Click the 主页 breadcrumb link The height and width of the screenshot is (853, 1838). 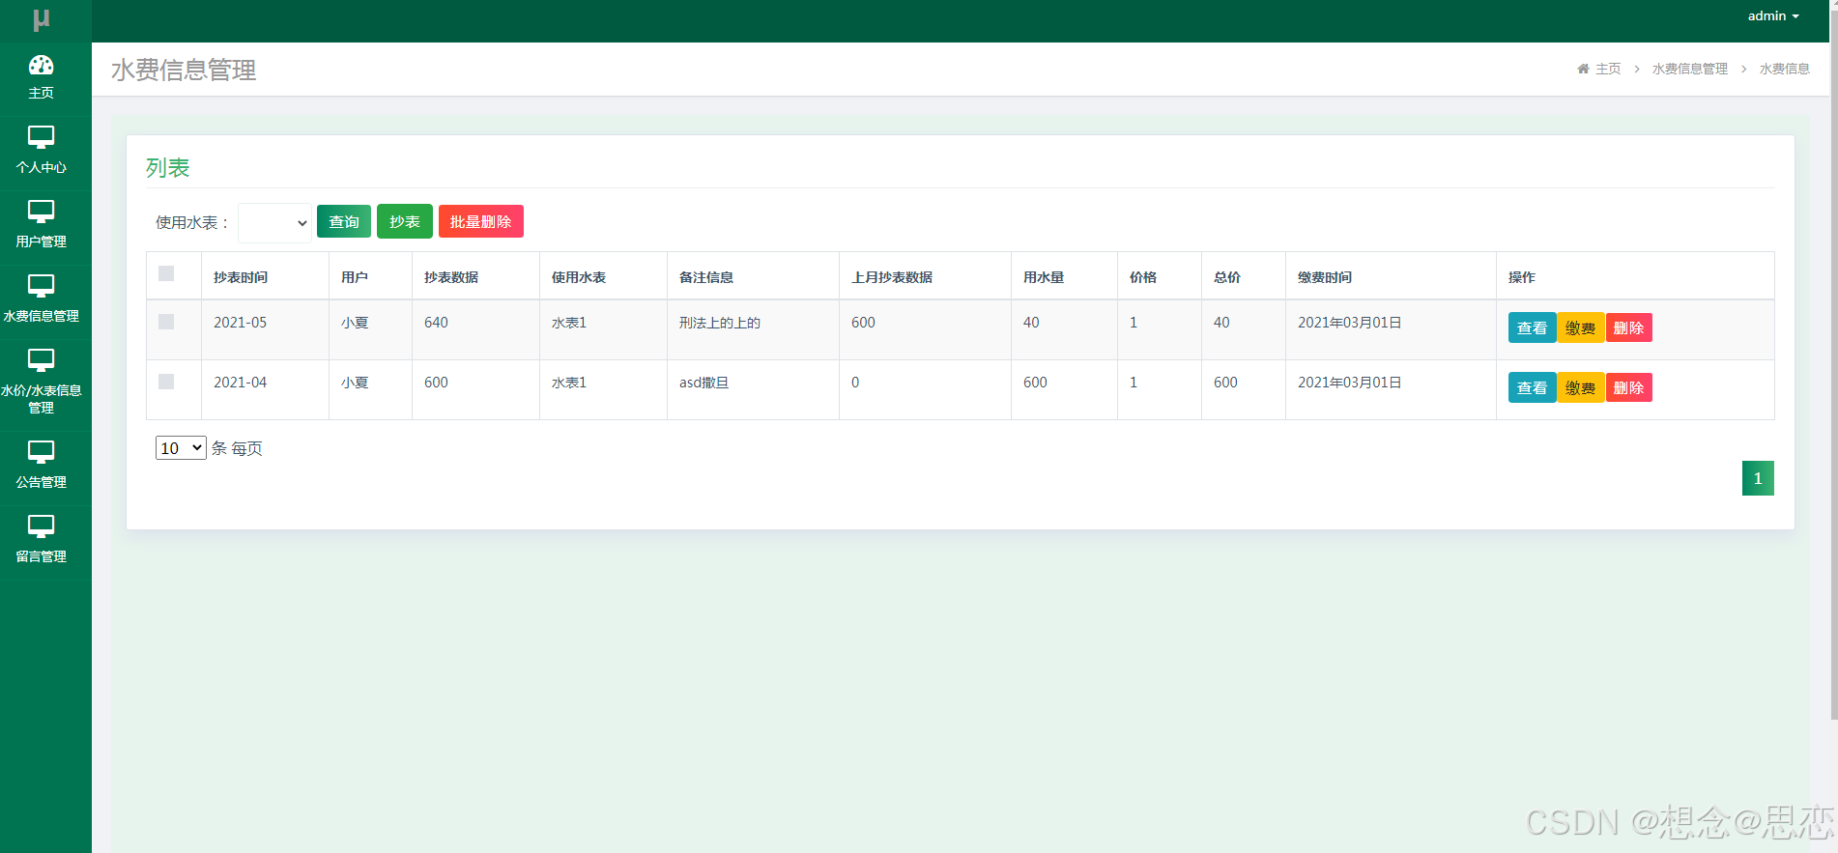click(1608, 69)
